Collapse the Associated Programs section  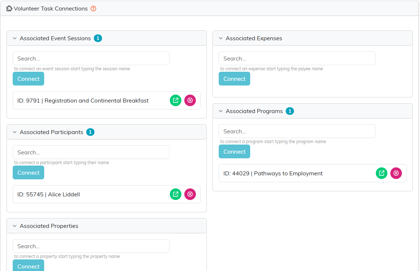tap(221, 111)
